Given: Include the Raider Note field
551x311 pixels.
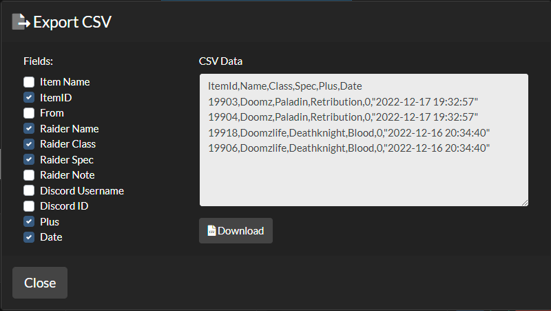Looking at the screenshot, I should click(x=29, y=175).
